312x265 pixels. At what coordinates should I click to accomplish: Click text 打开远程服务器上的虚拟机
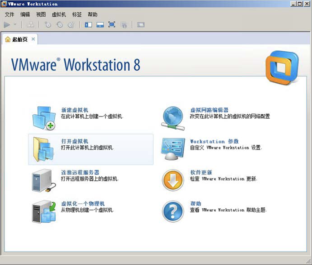[x=90, y=179]
